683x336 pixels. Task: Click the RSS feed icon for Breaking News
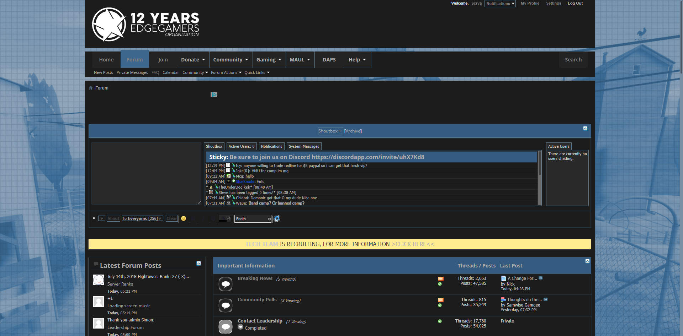tap(440, 278)
